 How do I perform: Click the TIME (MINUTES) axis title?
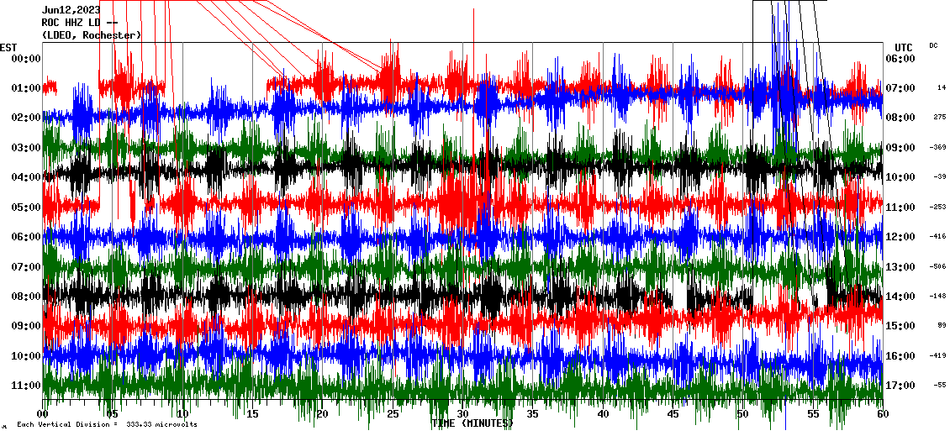click(472, 423)
